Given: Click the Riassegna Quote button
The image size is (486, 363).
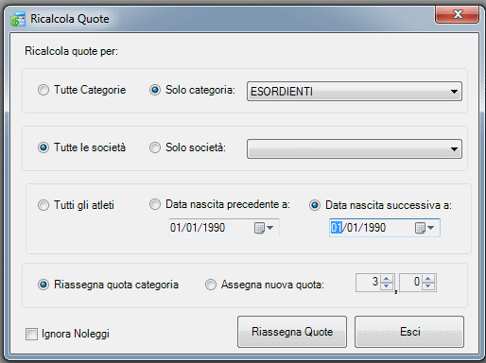Looking at the screenshot, I should pos(292,332).
